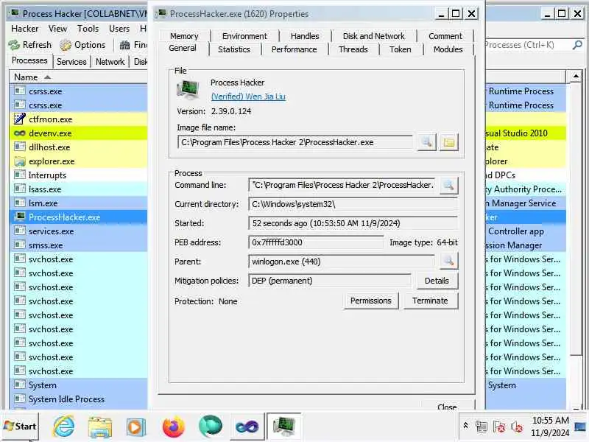
Task: Switch to the Comment tab
Action: pos(445,36)
